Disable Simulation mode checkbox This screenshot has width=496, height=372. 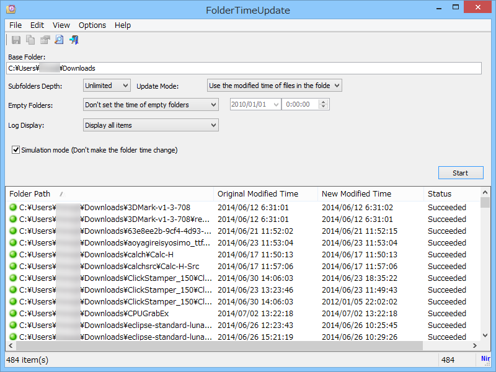(15, 149)
